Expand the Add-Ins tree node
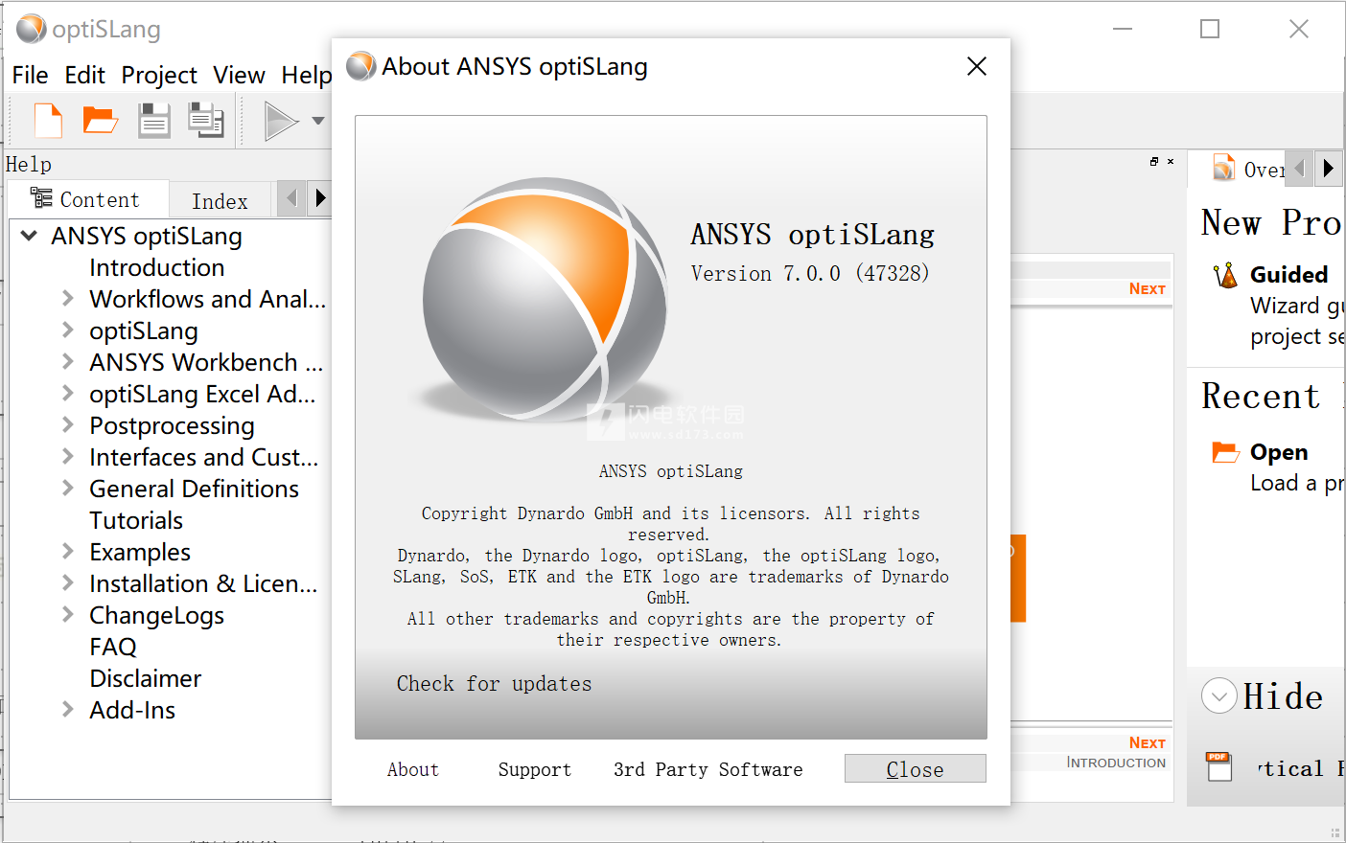1346x843 pixels. point(67,710)
